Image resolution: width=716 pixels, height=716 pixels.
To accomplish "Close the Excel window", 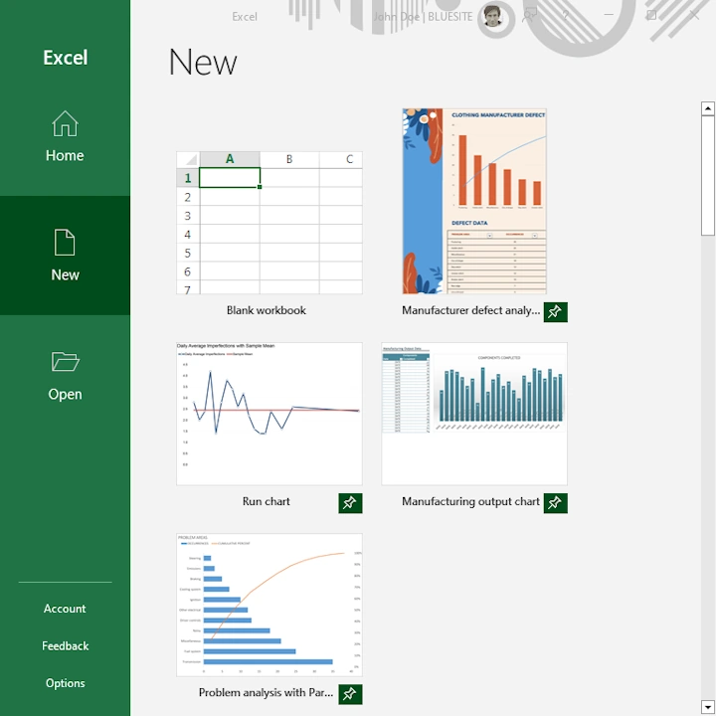I will [694, 16].
